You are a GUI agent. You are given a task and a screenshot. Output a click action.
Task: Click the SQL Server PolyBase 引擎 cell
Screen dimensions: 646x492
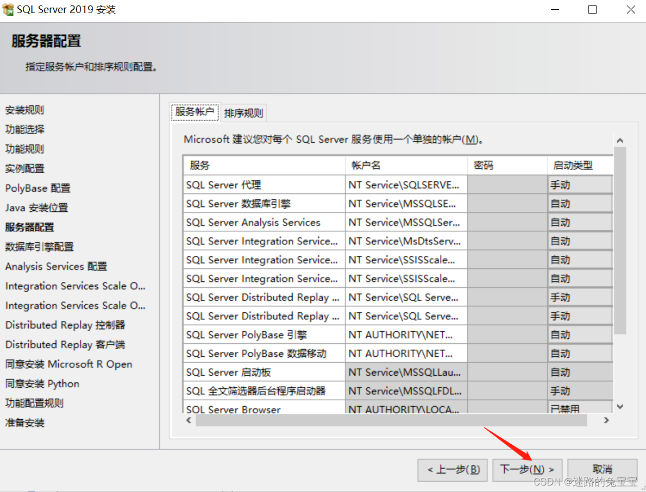point(264,335)
